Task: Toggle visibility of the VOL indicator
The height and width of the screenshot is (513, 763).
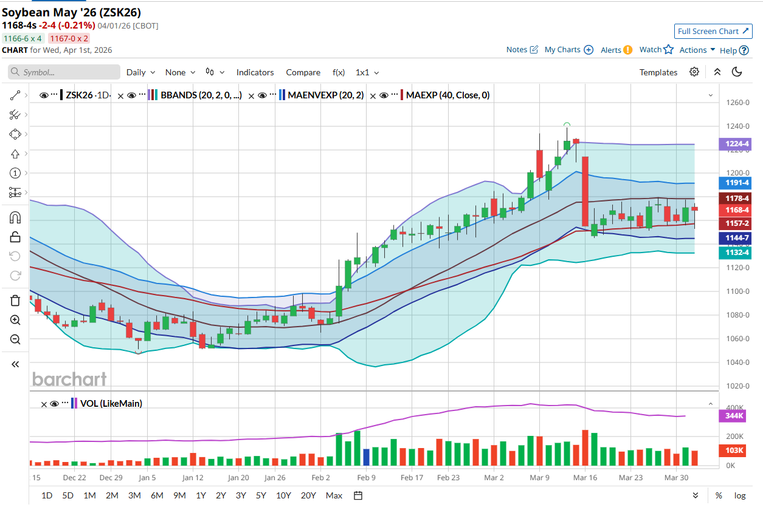Action: click(x=54, y=404)
